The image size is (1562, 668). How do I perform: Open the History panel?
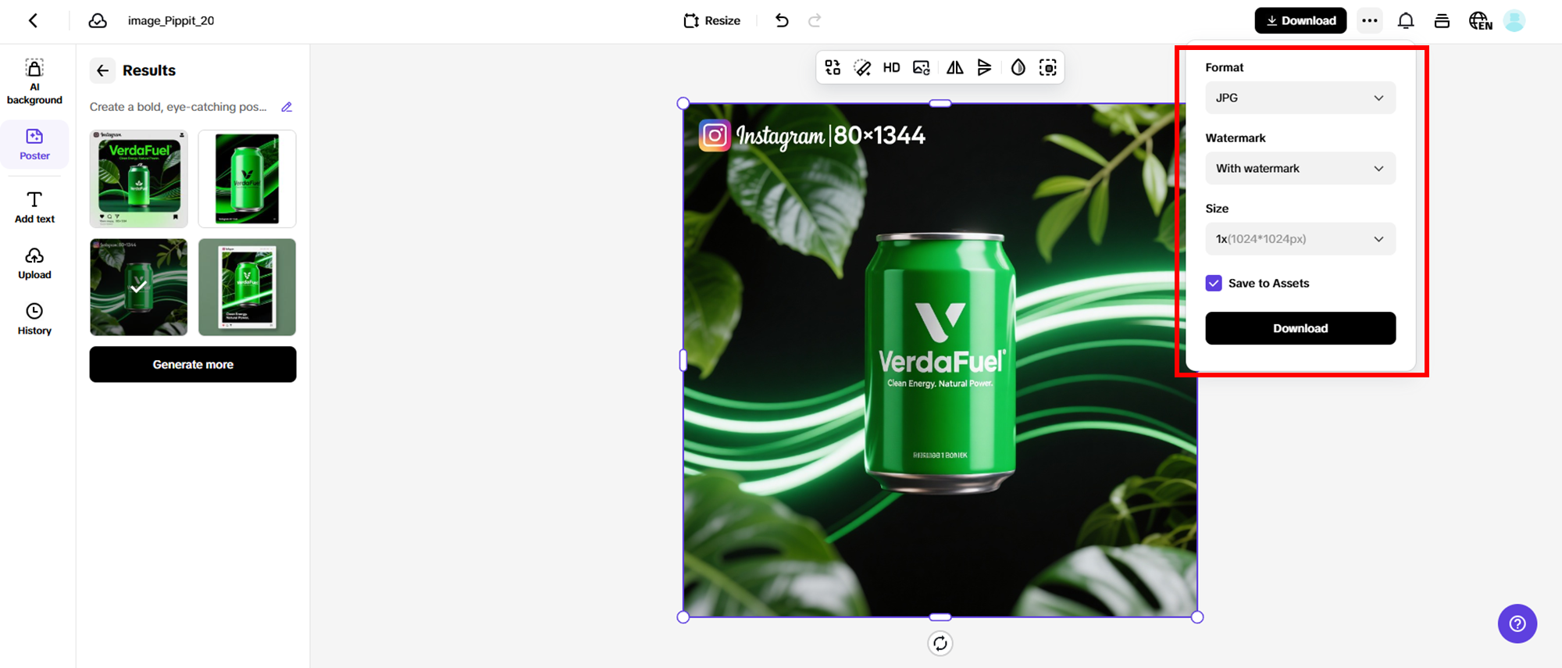tap(34, 320)
